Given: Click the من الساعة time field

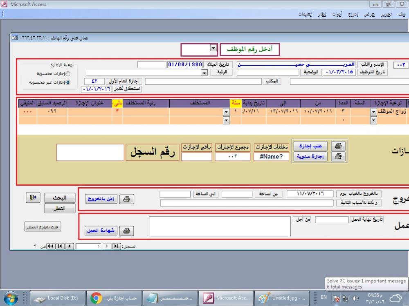Looking at the screenshot, I should tap(237, 194).
